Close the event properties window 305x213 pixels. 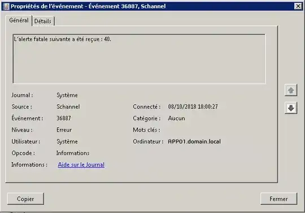(x=298, y=6)
